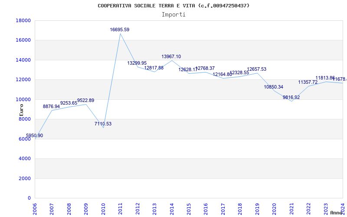Click the x-axis year label 2021
This screenshot has height=217, width=347.
[x=291, y=209]
